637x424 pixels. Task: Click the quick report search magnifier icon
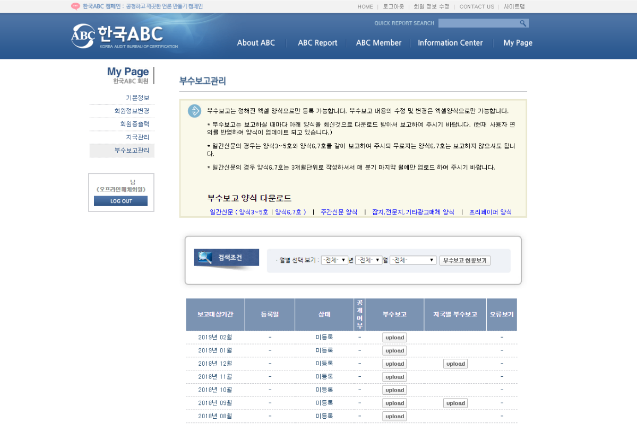523,23
